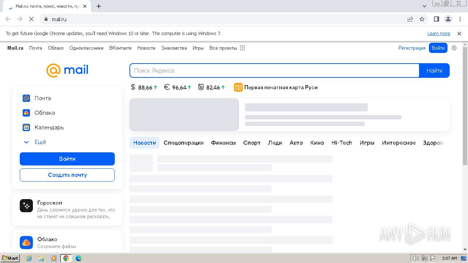Bookmark this tab star icon
Viewport: 468px width, 263px height.
pyautogui.click(x=422, y=19)
